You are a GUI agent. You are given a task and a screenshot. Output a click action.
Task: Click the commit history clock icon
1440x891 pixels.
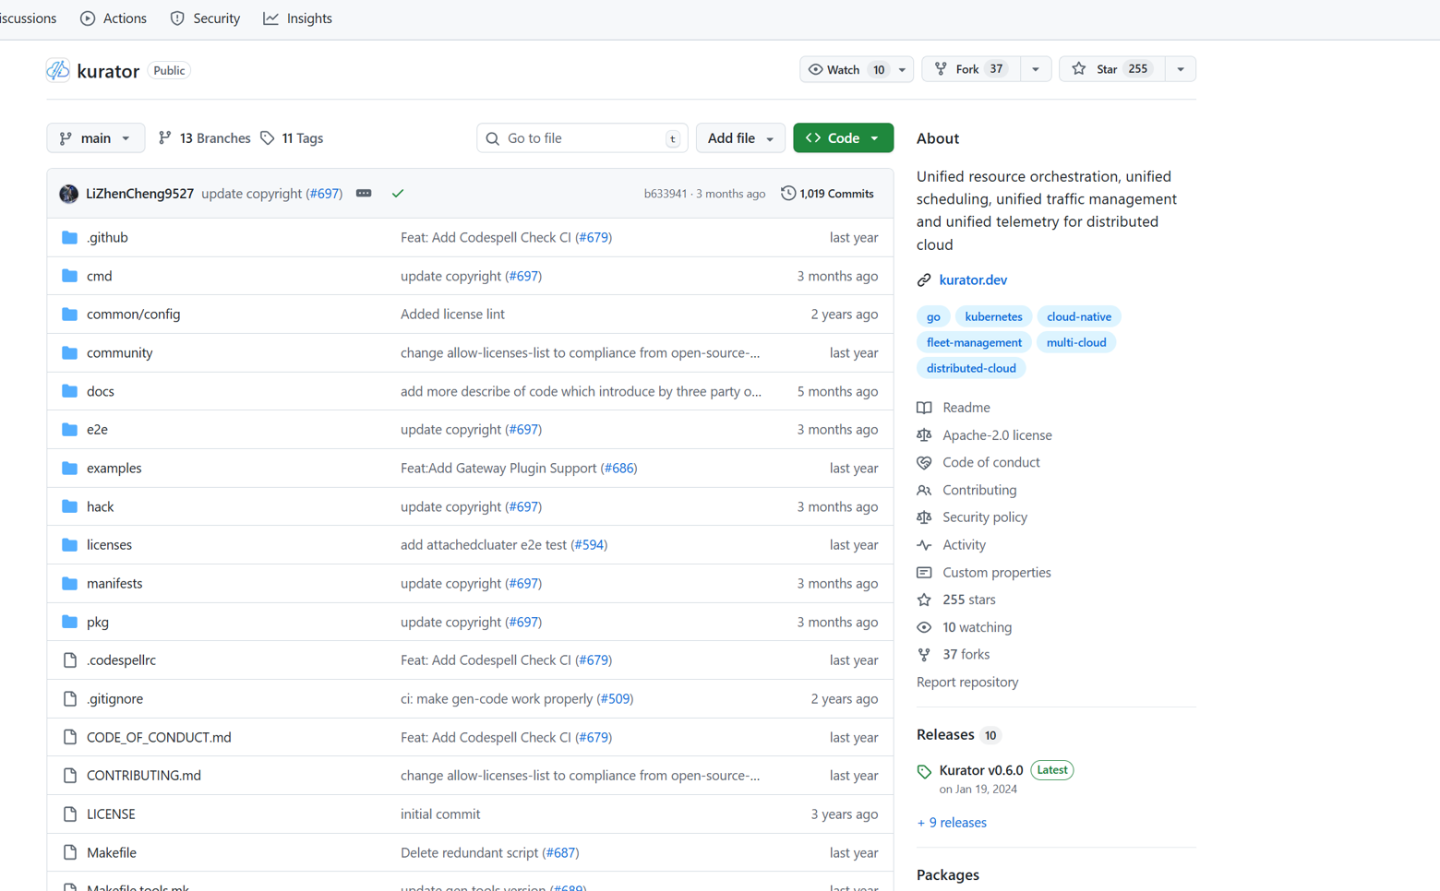tap(788, 194)
